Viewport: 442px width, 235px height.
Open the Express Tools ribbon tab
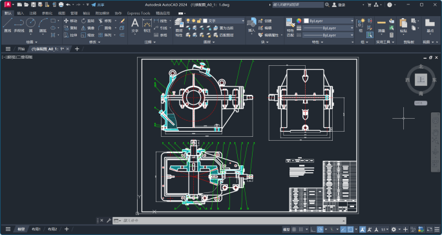click(138, 14)
